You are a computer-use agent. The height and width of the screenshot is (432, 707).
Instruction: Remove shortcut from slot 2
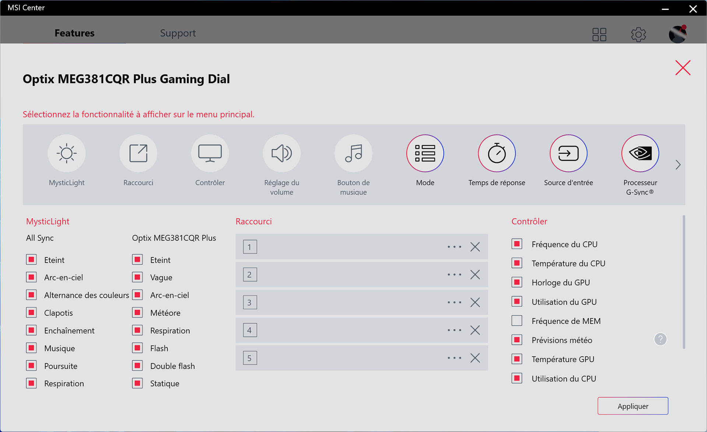(475, 274)
